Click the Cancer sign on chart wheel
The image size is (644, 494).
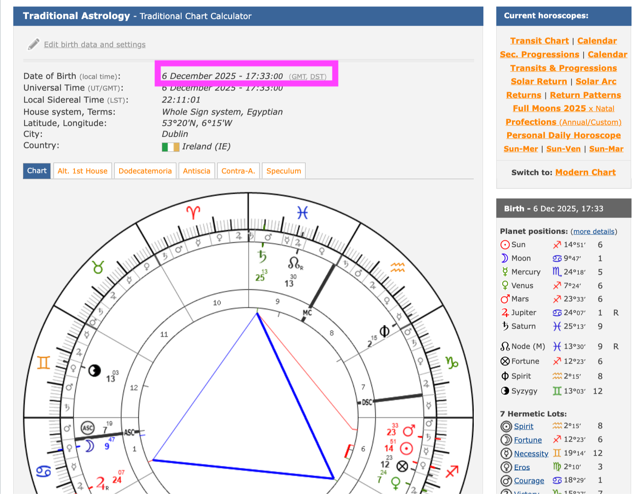point(43,471)
